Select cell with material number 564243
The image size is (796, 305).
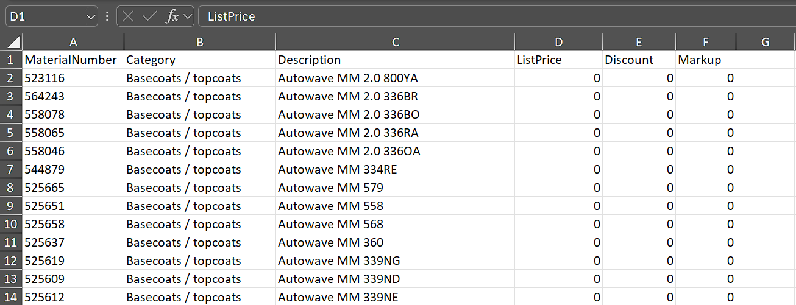pyautogui.click(x=73, y=96)
